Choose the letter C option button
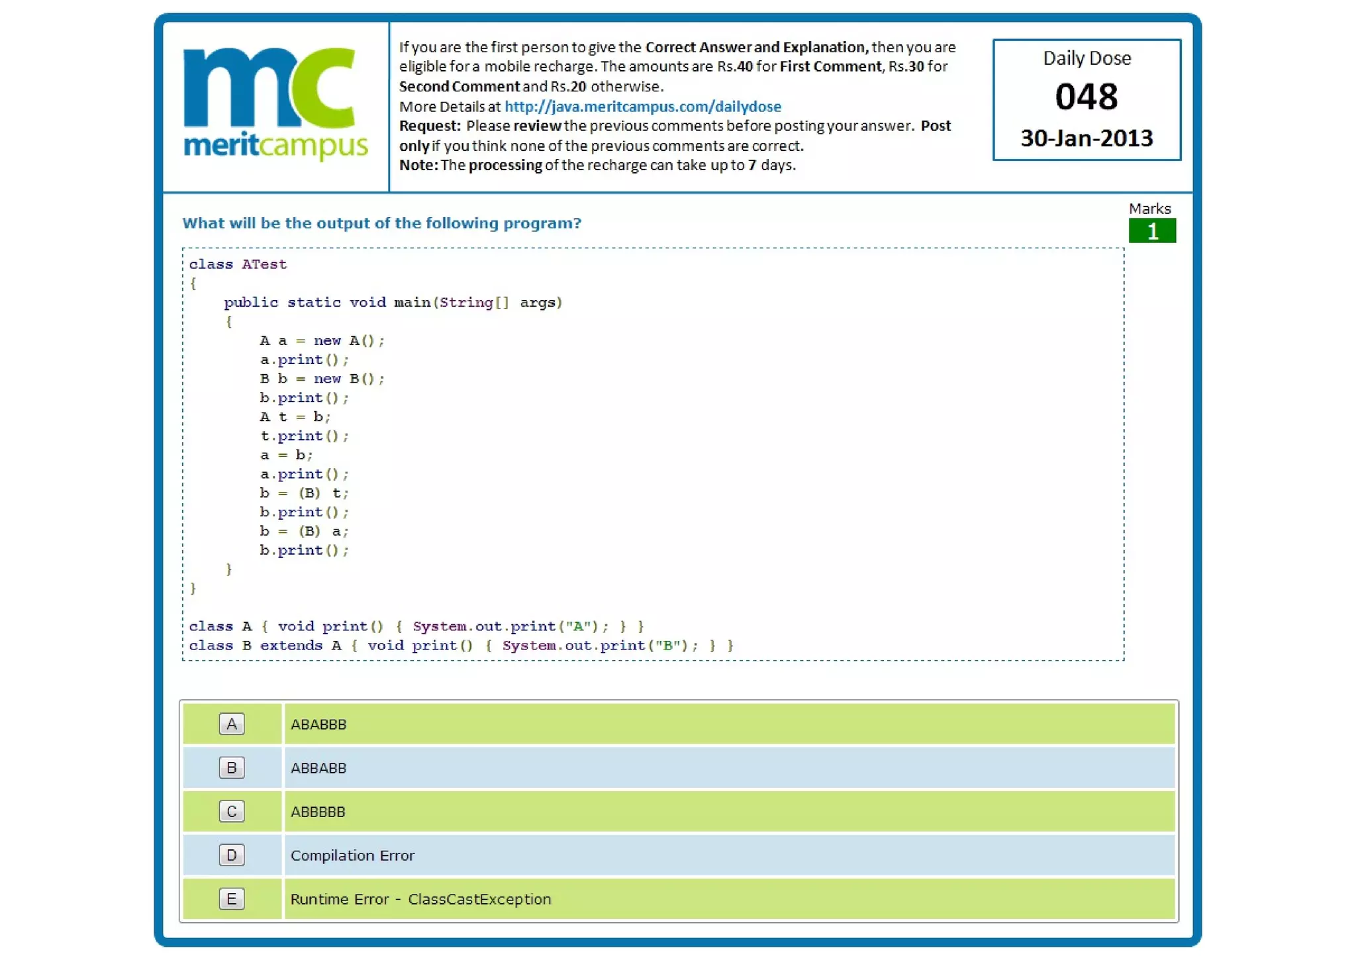This screenshot has width=1356, height=960. (231, 811)
